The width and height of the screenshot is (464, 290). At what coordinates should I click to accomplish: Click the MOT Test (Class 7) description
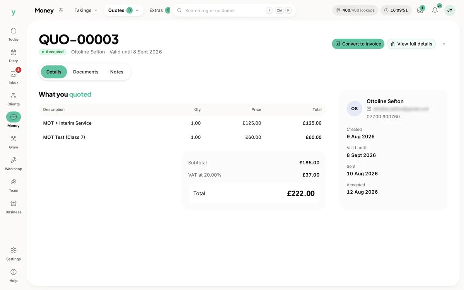(x=64, y=137)
